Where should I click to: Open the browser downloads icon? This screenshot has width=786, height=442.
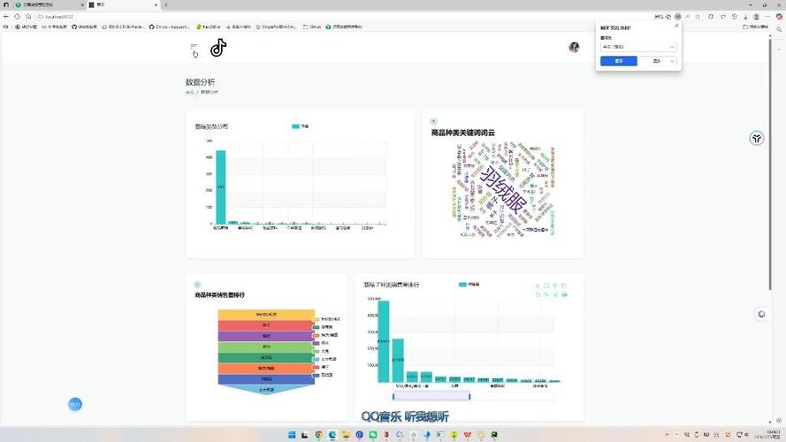(x=745, y=17)
